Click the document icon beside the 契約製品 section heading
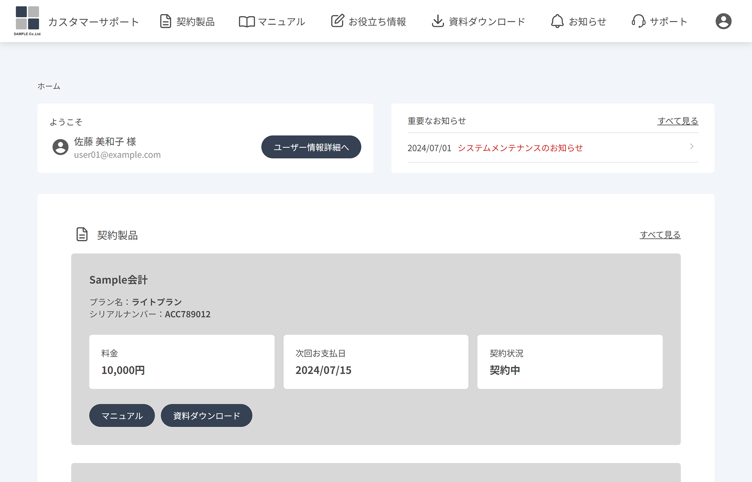 [x=82, y=234]
